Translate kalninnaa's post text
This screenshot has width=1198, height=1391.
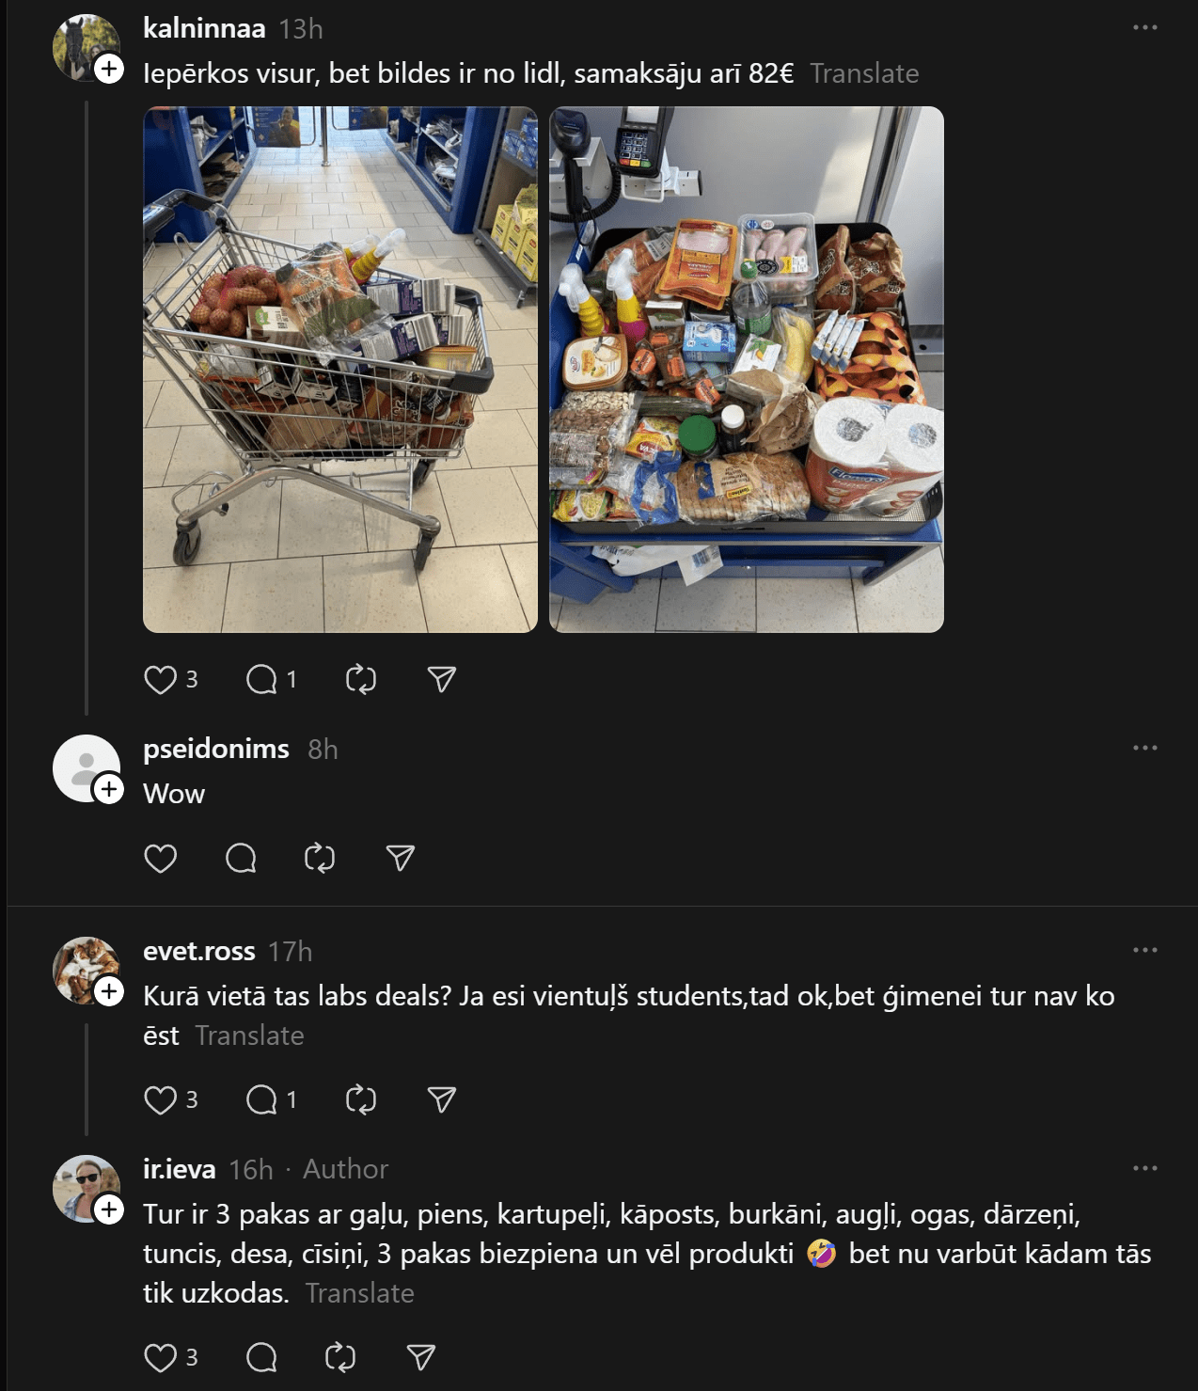[x=864, y=73]
